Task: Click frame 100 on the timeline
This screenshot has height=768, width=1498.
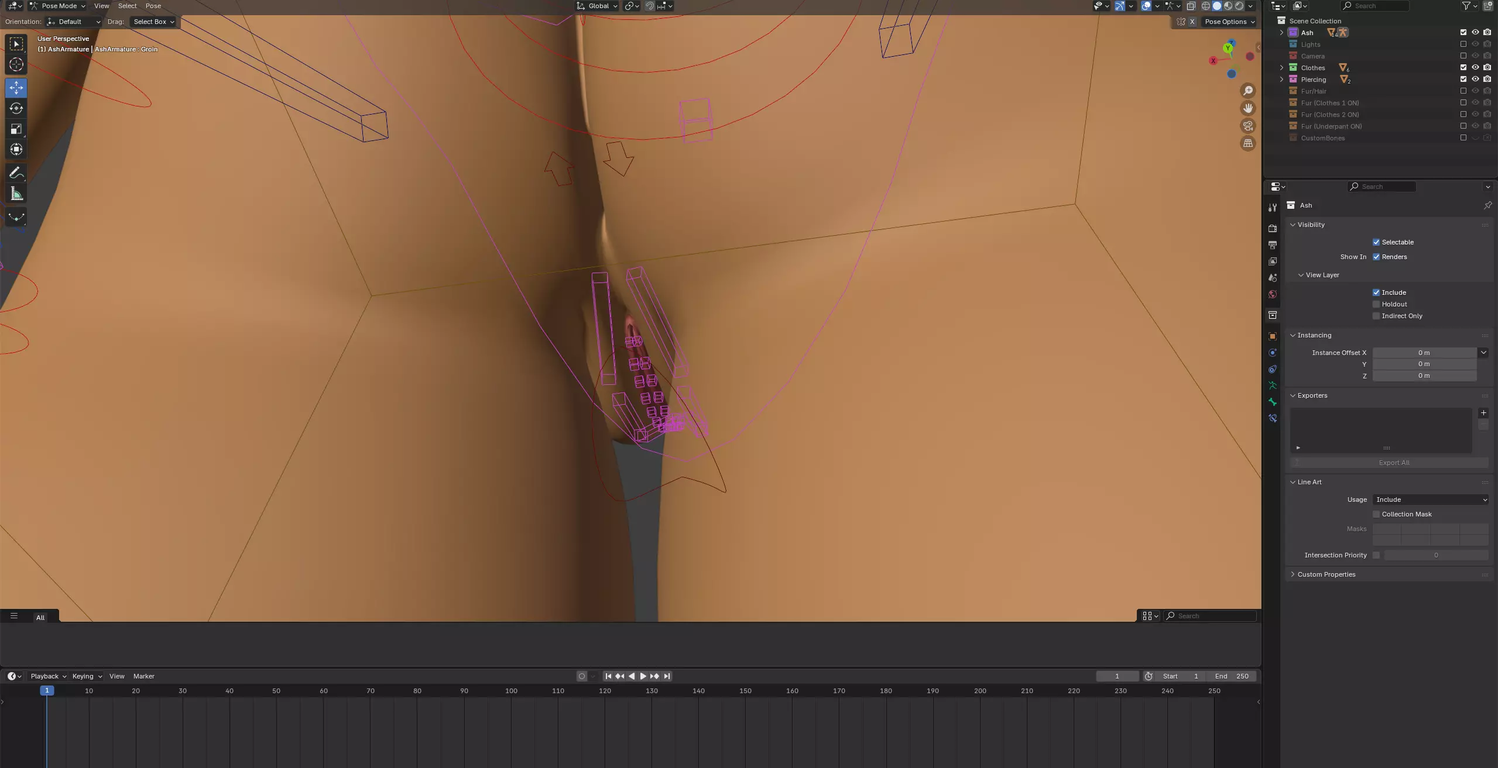Action: coord(511,691)
